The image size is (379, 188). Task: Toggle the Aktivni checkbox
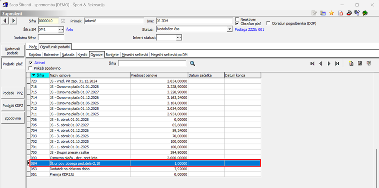coord(31,63)
